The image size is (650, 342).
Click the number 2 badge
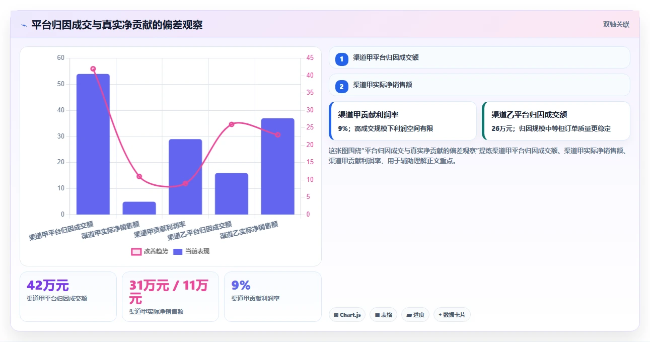[342, 87]
